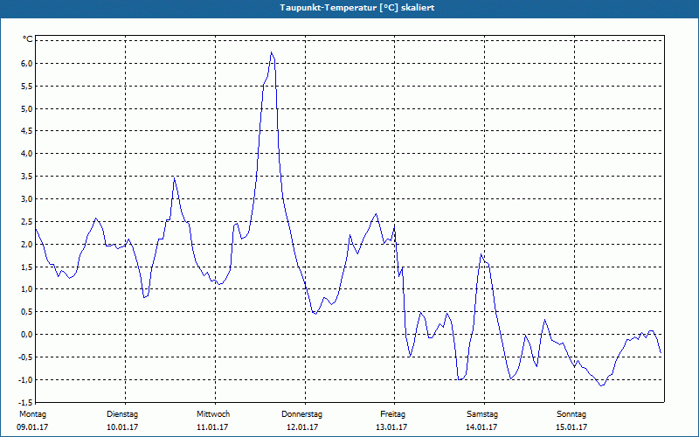Screen dimensions: 699x437
Task: Click the date 12.01.17
Action: tap(302, 427)
